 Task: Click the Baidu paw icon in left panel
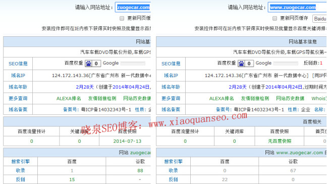pyautogui.click(x=88, y=64)
